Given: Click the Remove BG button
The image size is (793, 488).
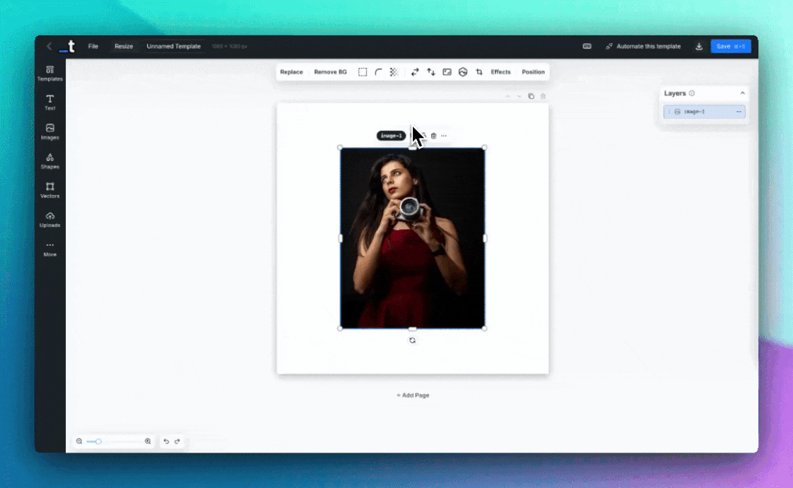Looking at the screenshot, I should 331,72.
